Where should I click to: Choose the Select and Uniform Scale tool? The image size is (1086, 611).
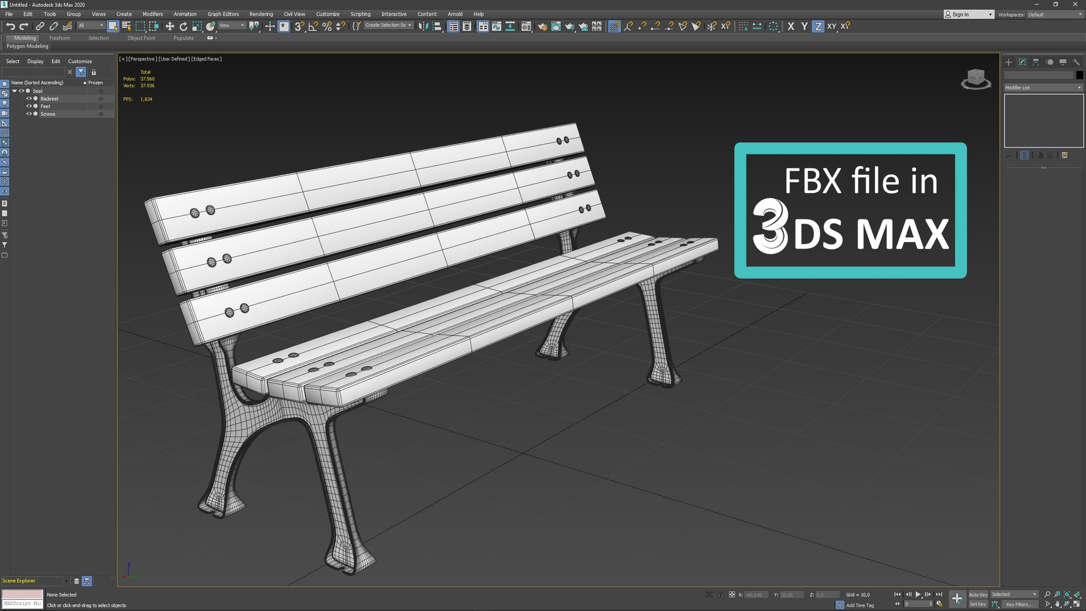[x=197, y=26]
